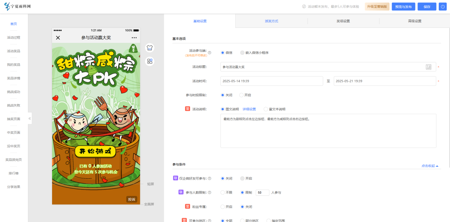Select 嵌入微信小程序 radio option
The height and width of the screenshot is (222, 450).
(x=242, y=53)
